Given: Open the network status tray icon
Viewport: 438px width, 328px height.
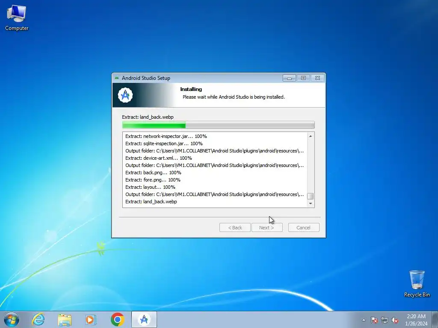Looking at the screenshot, I should pyautogui.click(x=385, y=320).
